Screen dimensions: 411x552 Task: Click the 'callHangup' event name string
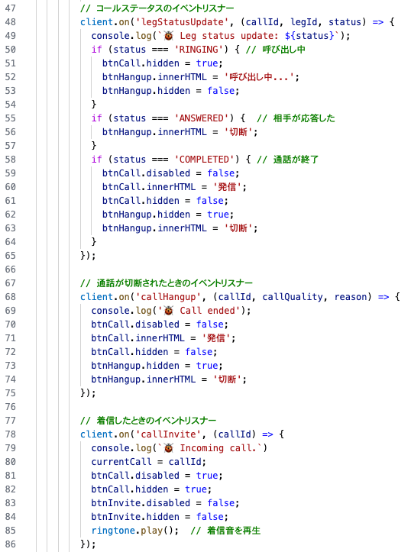click(168, 297)
